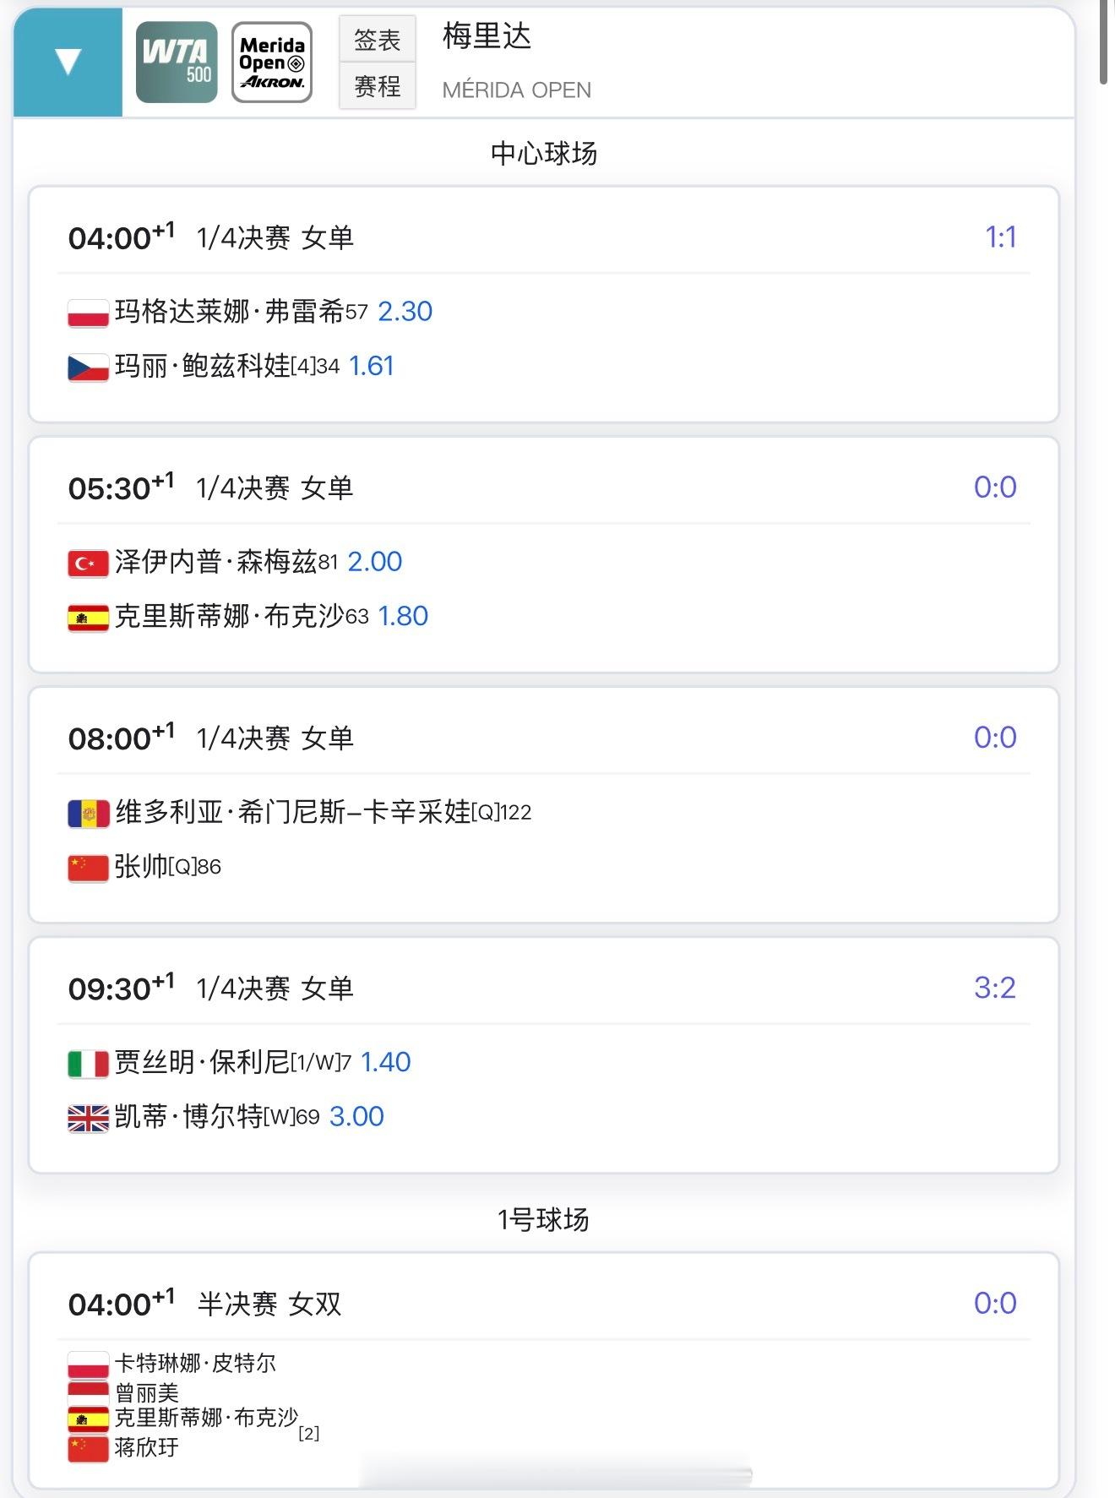Screen dimensions: 1115x1498
Task: Click the China flag beside 张帅
Action: click(88, 868)
